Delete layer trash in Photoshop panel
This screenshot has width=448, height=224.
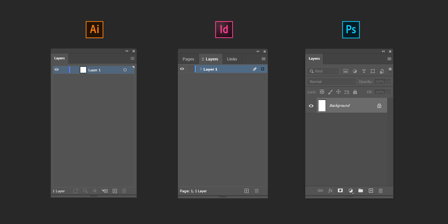[x=381, y=190]
